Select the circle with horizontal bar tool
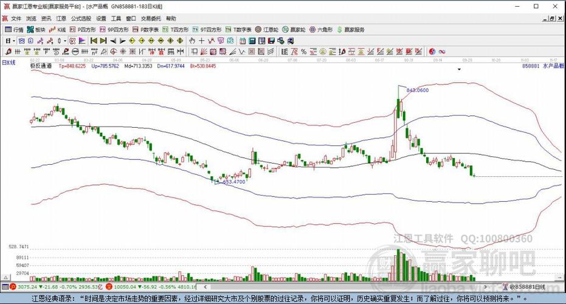The width and height of the screenshot is (566, 304). [75, 52]
